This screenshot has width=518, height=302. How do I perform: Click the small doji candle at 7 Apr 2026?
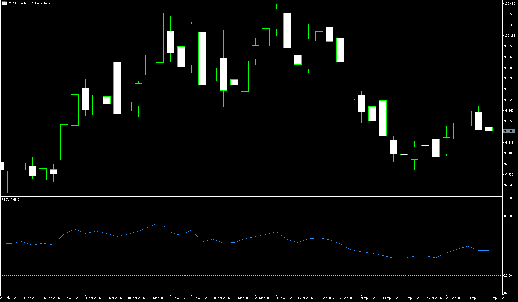pyautogui.click(x=351, y=99)
